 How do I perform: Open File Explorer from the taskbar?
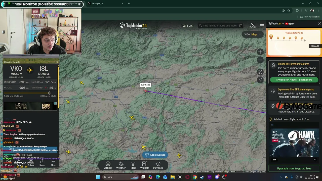point(173,177)
